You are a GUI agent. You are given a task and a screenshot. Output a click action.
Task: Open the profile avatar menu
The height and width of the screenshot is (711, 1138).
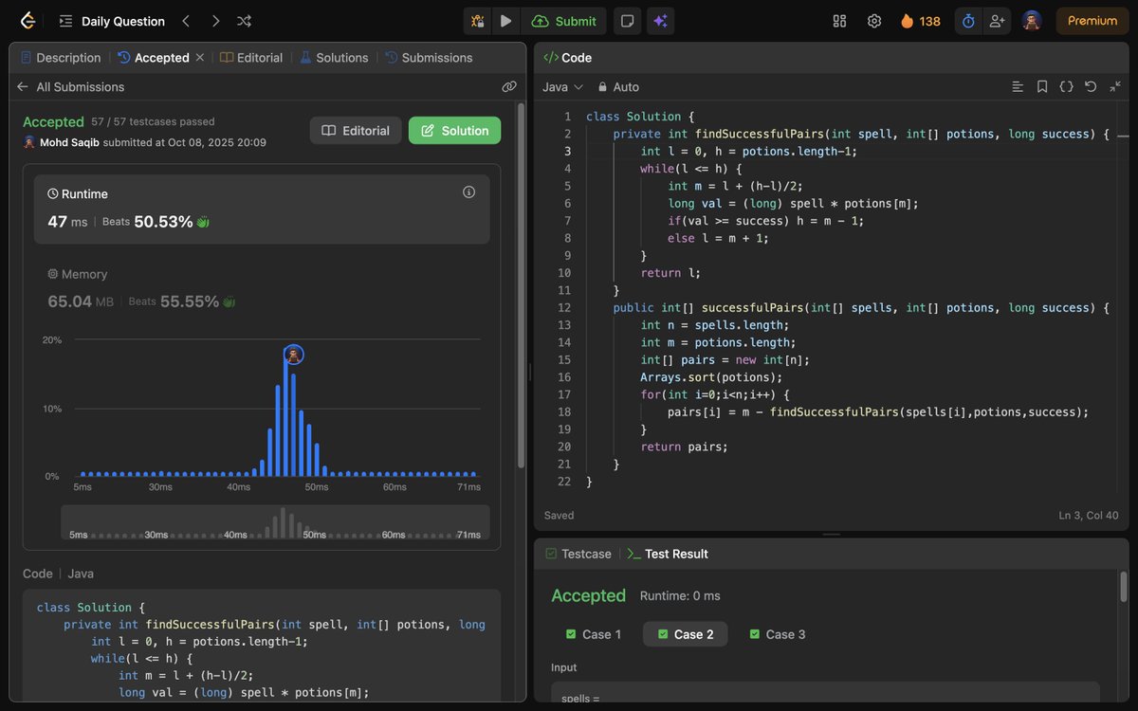pyautogui.click(x=1032, y=21)
